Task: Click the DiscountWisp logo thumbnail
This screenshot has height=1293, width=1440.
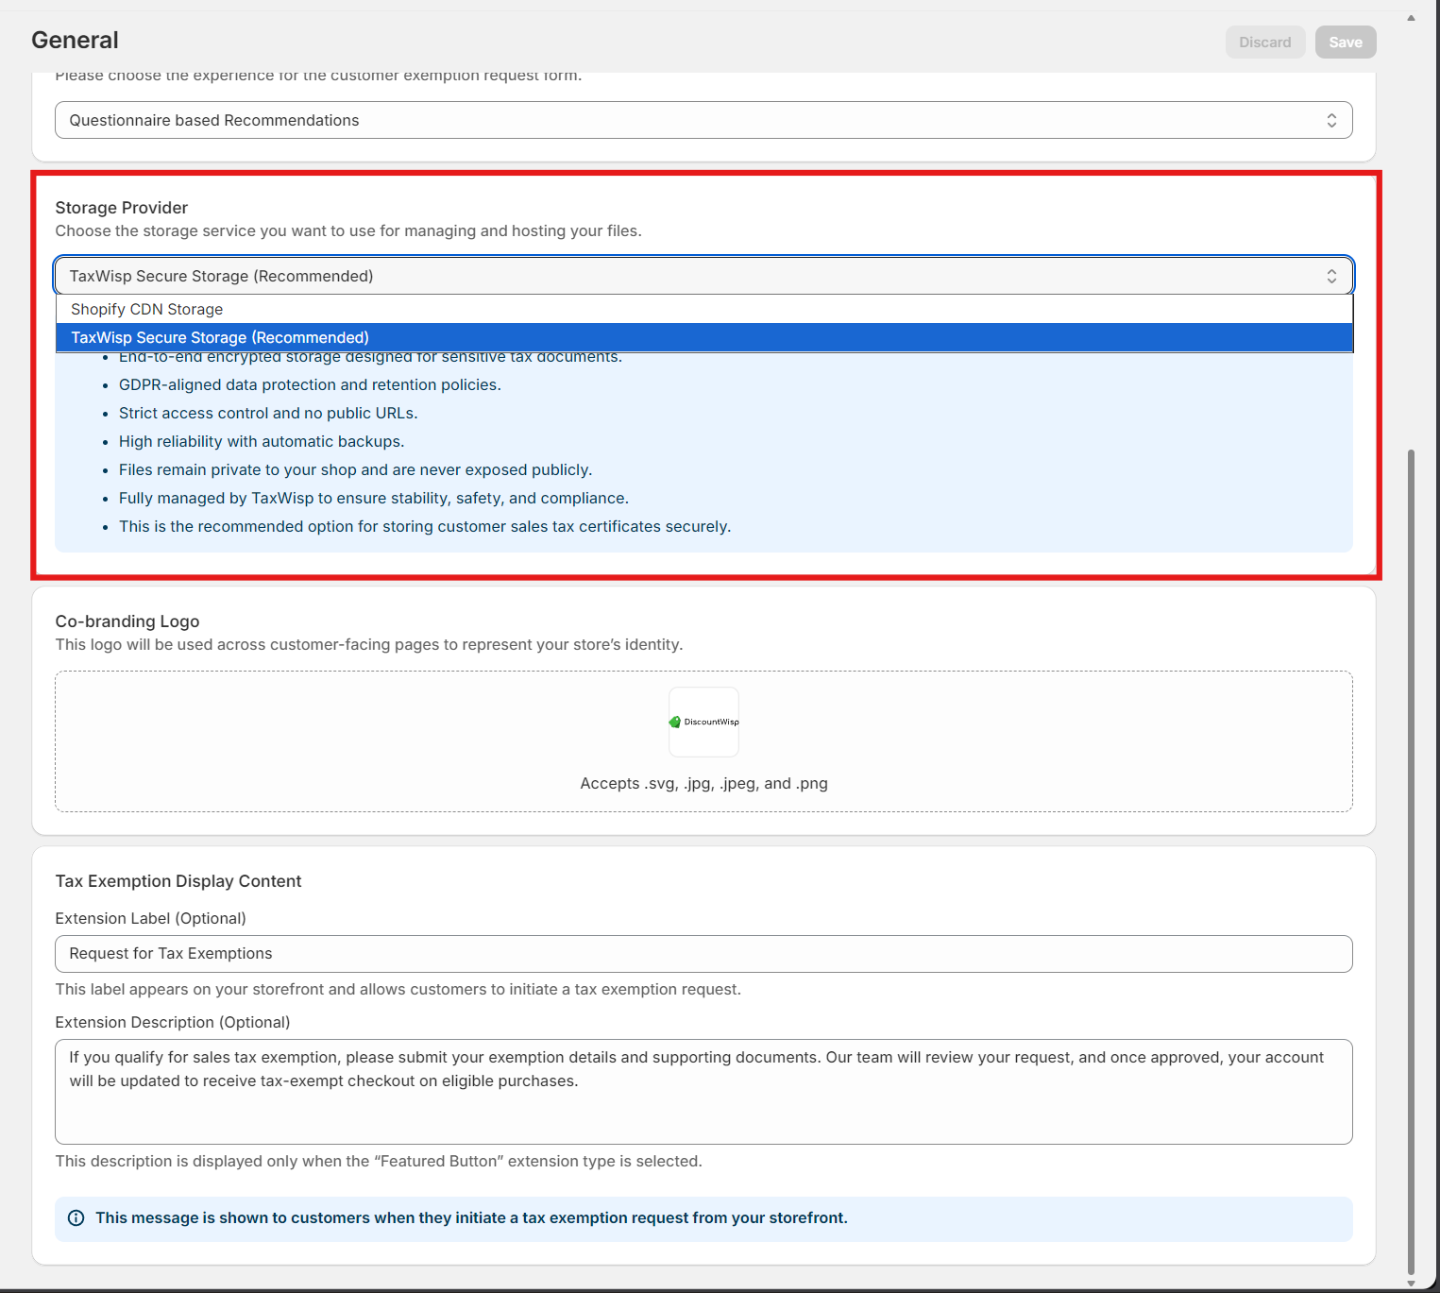Action: point(703,722)
